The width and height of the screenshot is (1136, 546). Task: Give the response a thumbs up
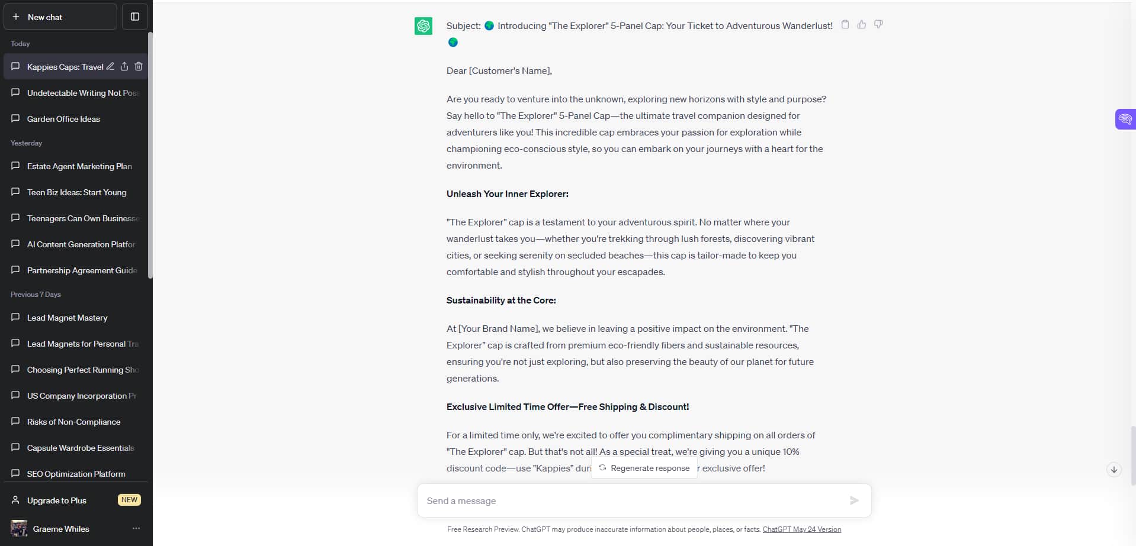[x=862, y=25]
